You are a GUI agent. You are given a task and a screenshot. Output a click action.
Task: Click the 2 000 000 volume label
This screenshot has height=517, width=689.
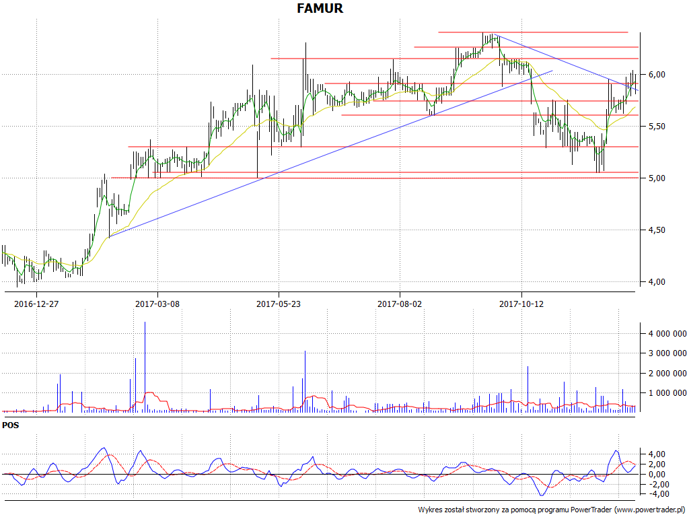tap(667, 374)
